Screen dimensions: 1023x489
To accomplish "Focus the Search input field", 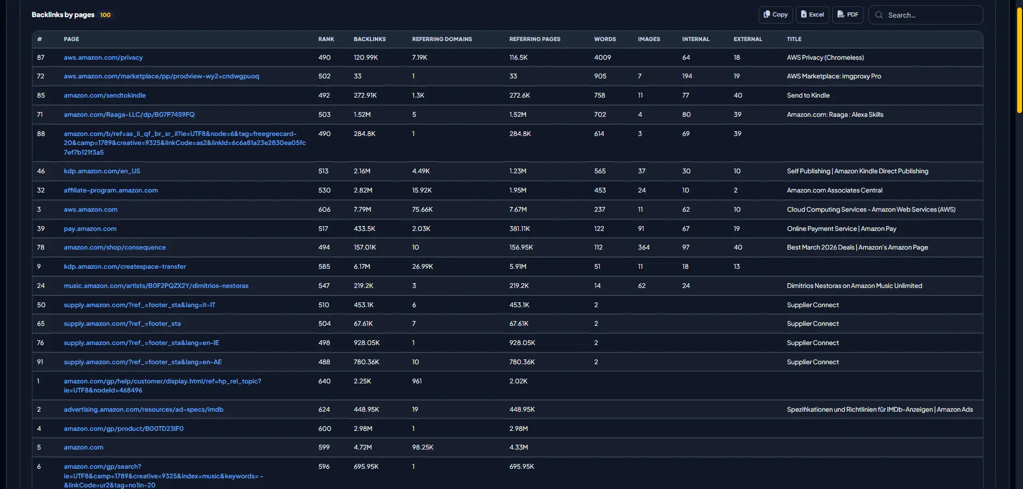I will [926, 15].
